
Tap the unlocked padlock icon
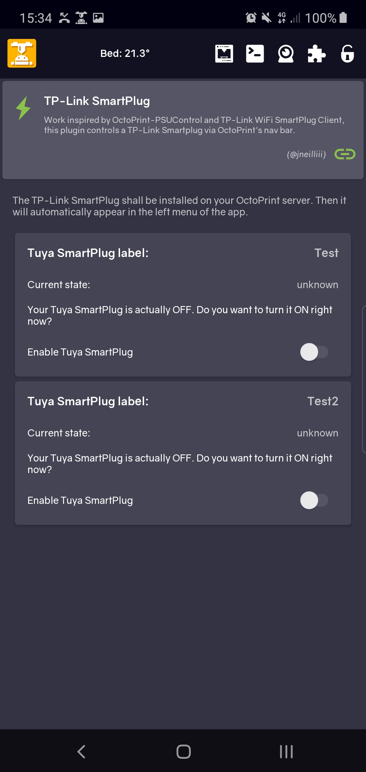tap(347, 53)
